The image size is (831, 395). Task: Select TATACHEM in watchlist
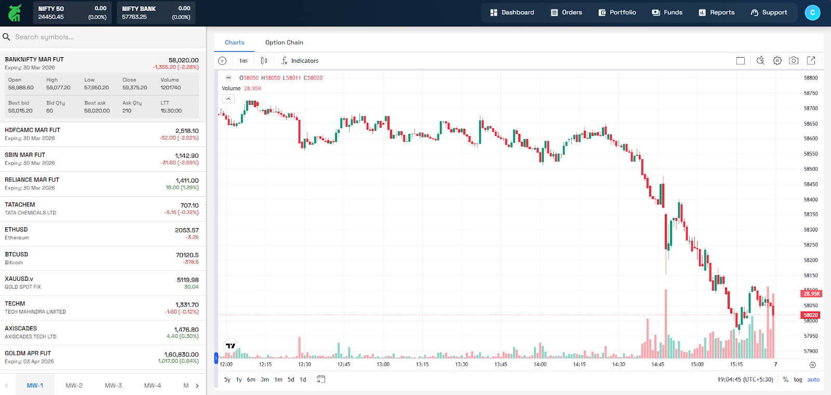(x=103, y=209)
